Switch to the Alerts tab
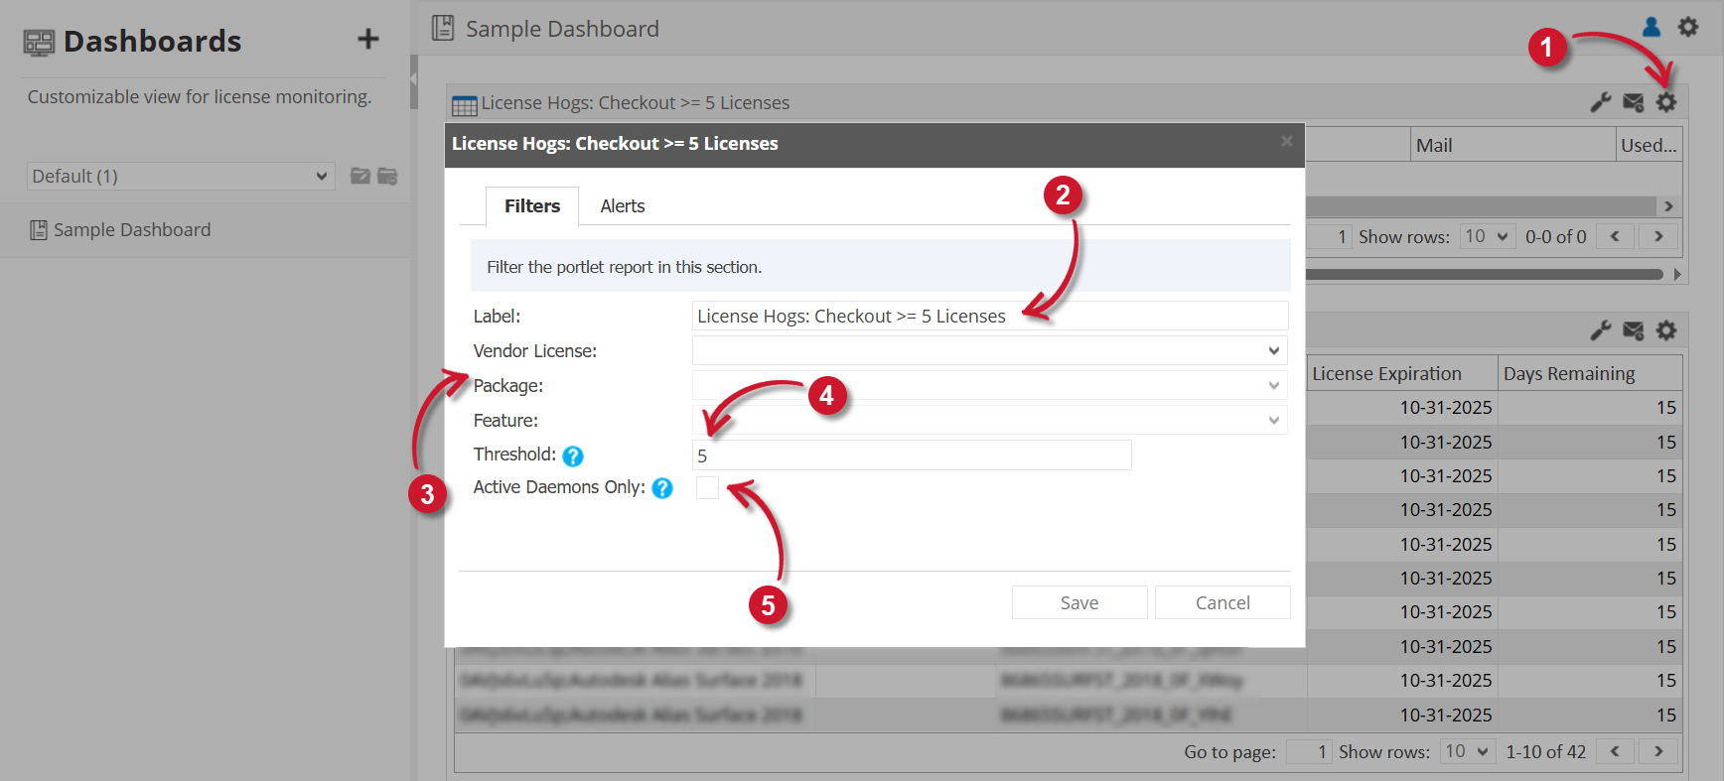Image resolution: width=1724 pixels, height=781 pixels. pyautogui.click(x=623, y=206)
